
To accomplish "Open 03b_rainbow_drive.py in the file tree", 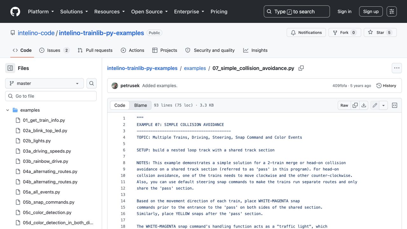I will point(45,161).
